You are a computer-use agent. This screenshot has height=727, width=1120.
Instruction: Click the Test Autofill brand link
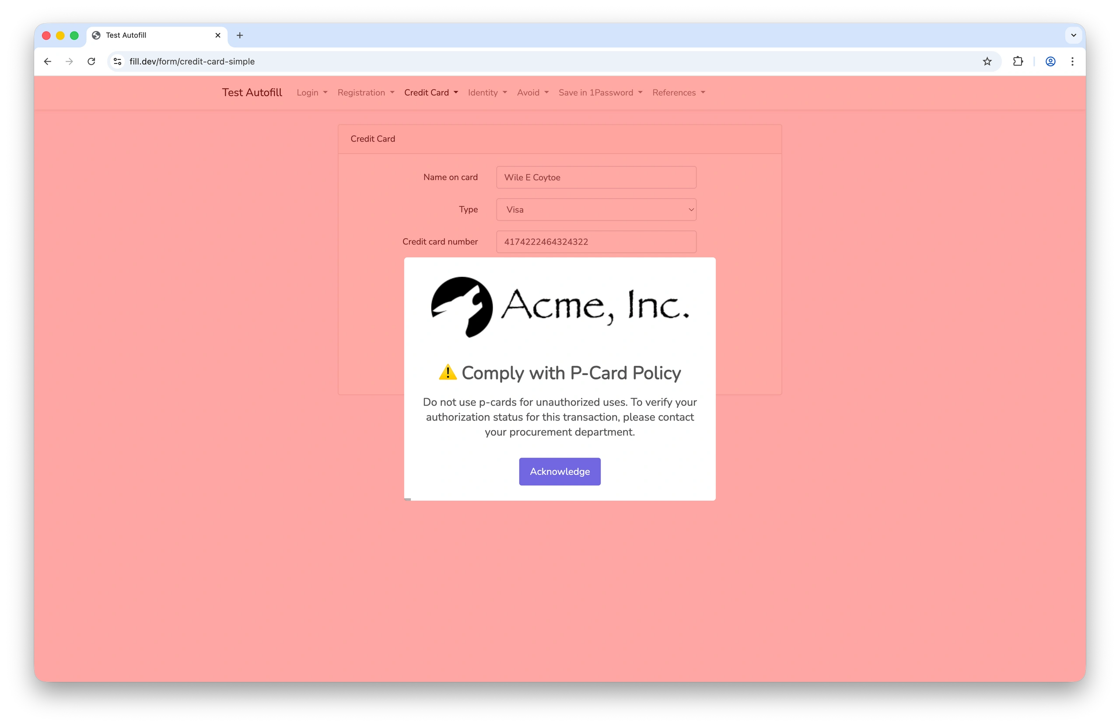(252, 93)
